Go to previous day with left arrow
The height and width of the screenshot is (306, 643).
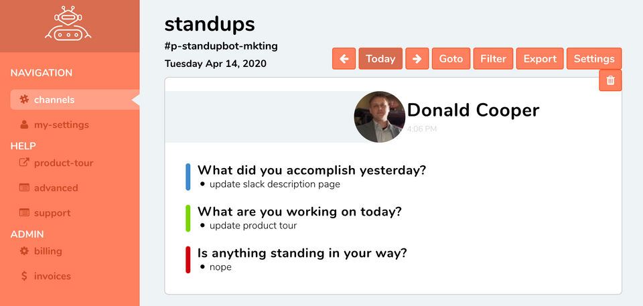(x=344, y=59)
